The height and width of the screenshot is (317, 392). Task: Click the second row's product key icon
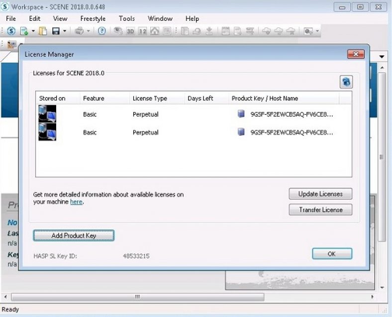[241, 132]
